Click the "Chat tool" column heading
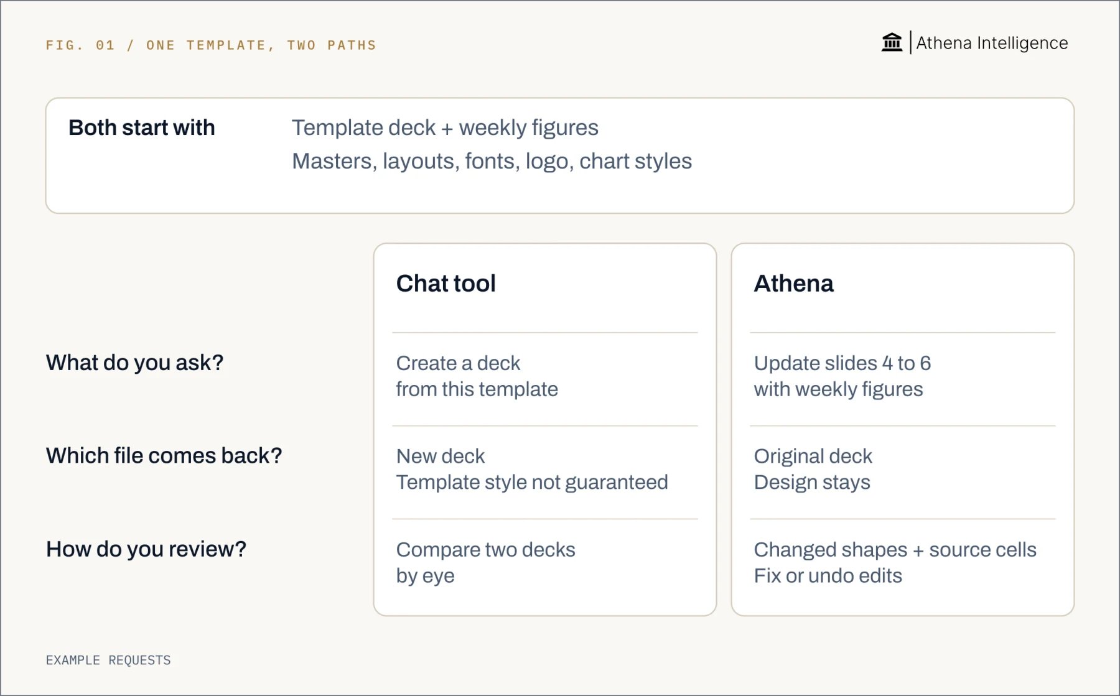The width and height of the screenshot is (1120, 696). coord(446,284)
